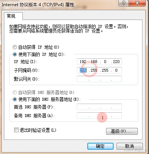Screen dimensions: 149x154
Task: Click last octet 0 of subnet mask
Action: click(x=116, y=70)
